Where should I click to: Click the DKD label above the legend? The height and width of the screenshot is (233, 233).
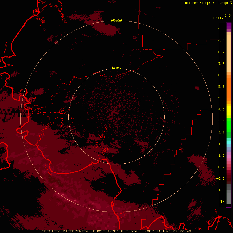228,16
